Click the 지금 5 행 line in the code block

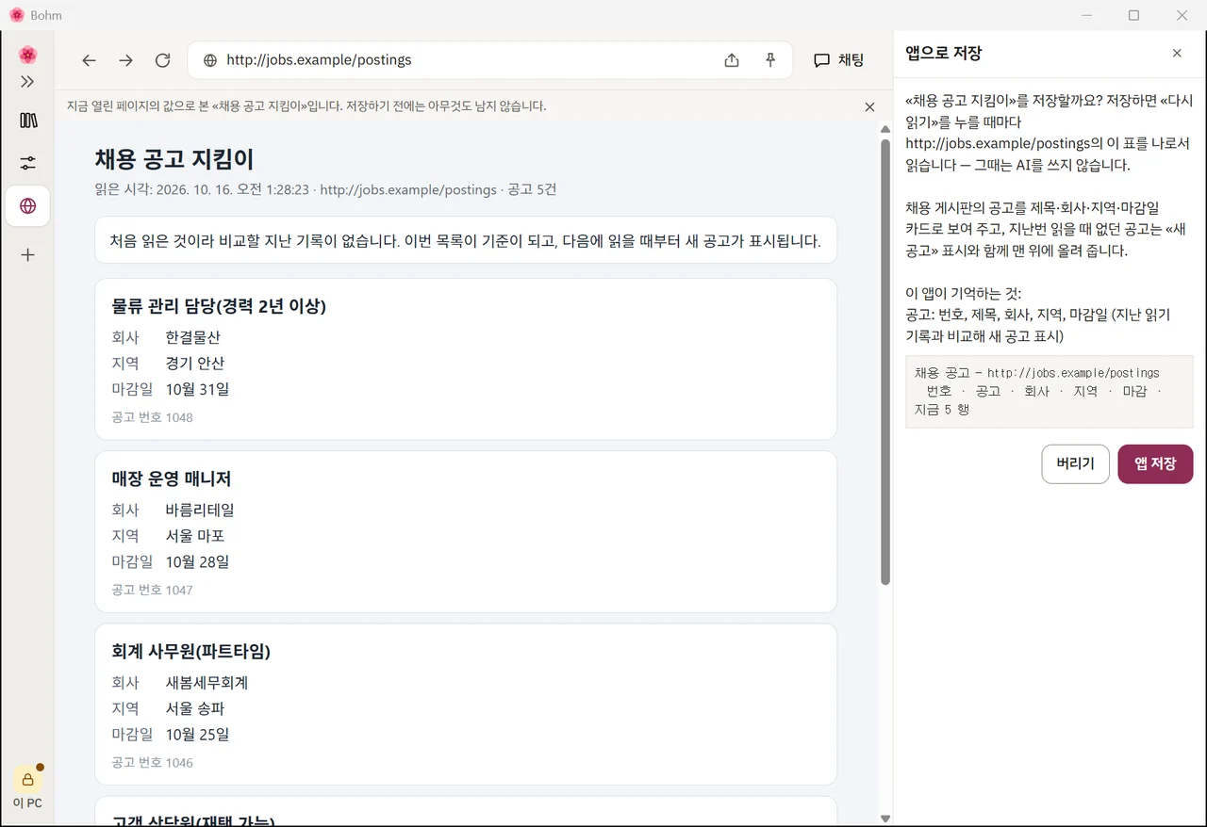(942, 410)
